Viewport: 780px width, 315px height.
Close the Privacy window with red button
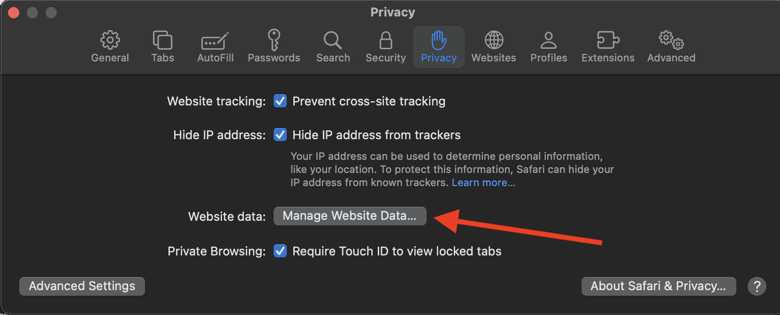click(14, 13)
